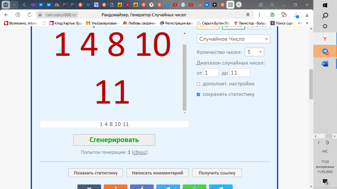Click the 'до' maximum range input field
The width and height of the screenshot is (337, 189).
point(240,73)
